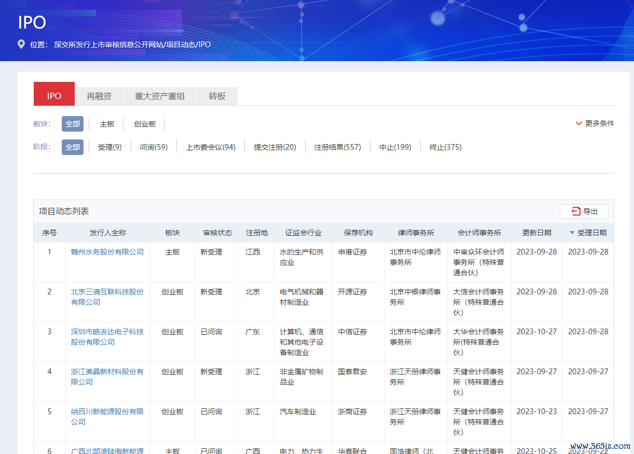Click 电气机械和器材制造业 industry cell

(x=301, y=297)
